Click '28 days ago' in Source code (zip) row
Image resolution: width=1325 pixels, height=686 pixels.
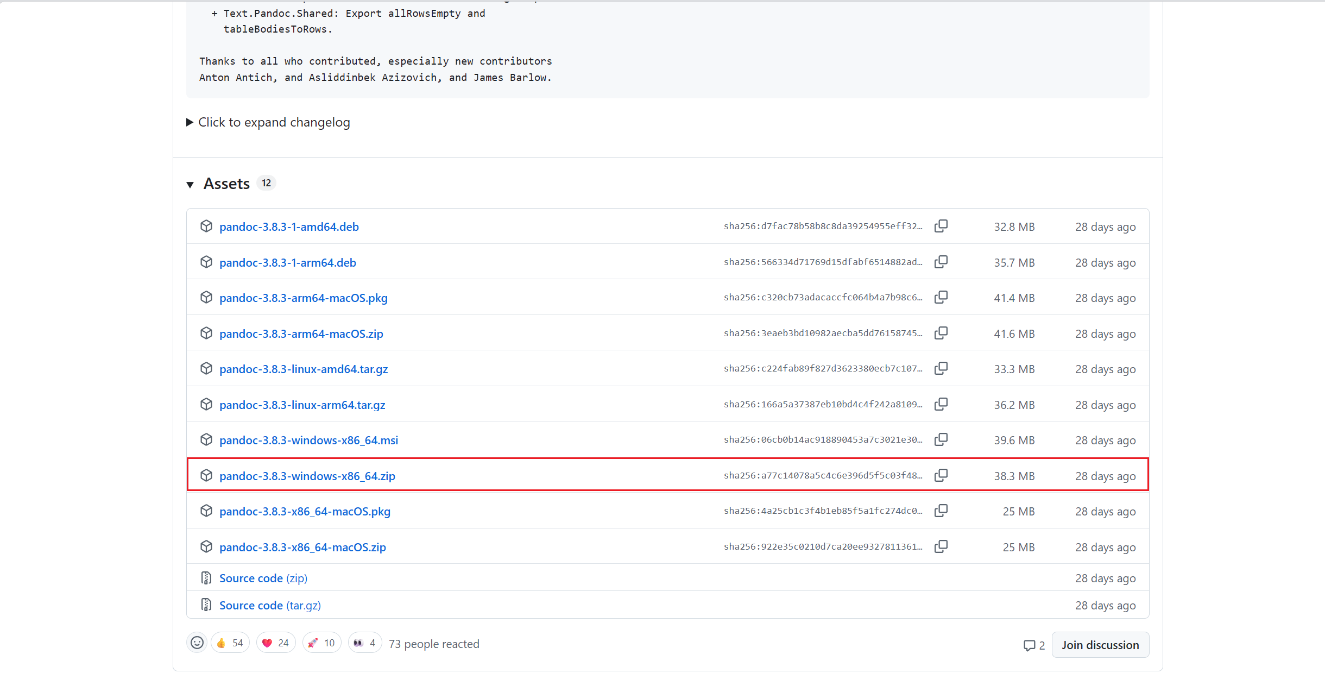(1106, 578)
